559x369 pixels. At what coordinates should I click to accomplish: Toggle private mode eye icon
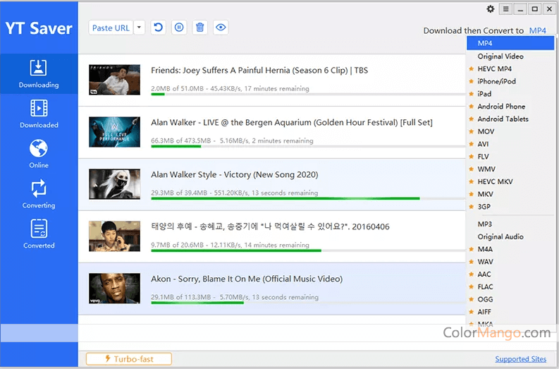(x=221, y=28)
